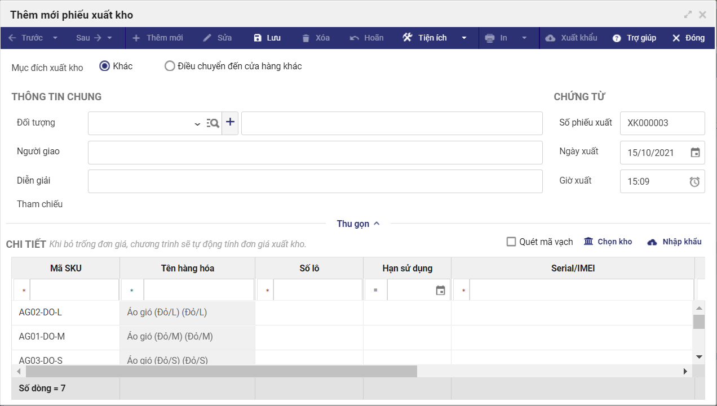Image resolution: width=717 pixels, height=406 pixels.
Task: Click the search icon beside Đối tượng
Action: (x=213, y=123)
